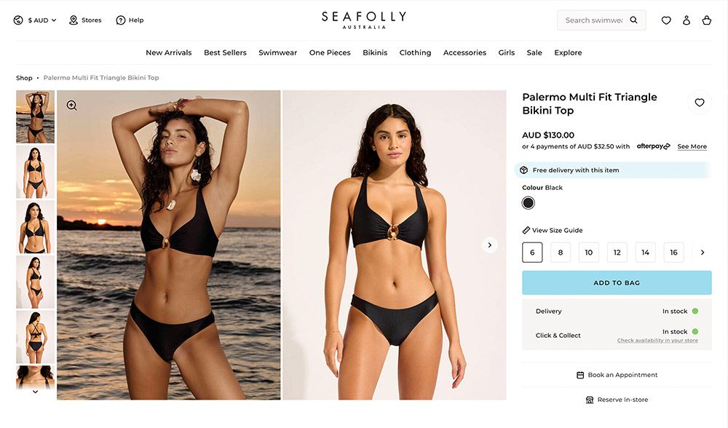Viewport: 728px width, 428px height.
Task: Select size 12
Action: pos(617,253)
